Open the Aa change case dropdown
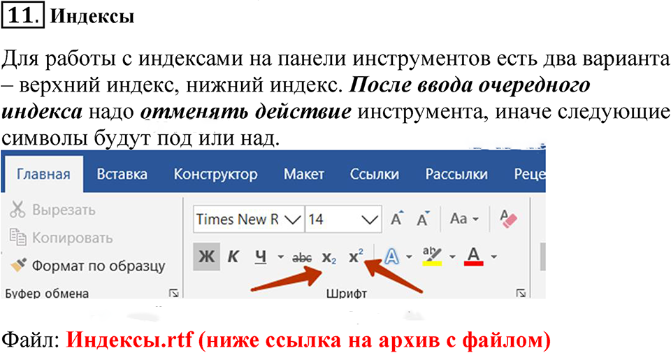This screenshot has height=353, width=671. point(464,219)
